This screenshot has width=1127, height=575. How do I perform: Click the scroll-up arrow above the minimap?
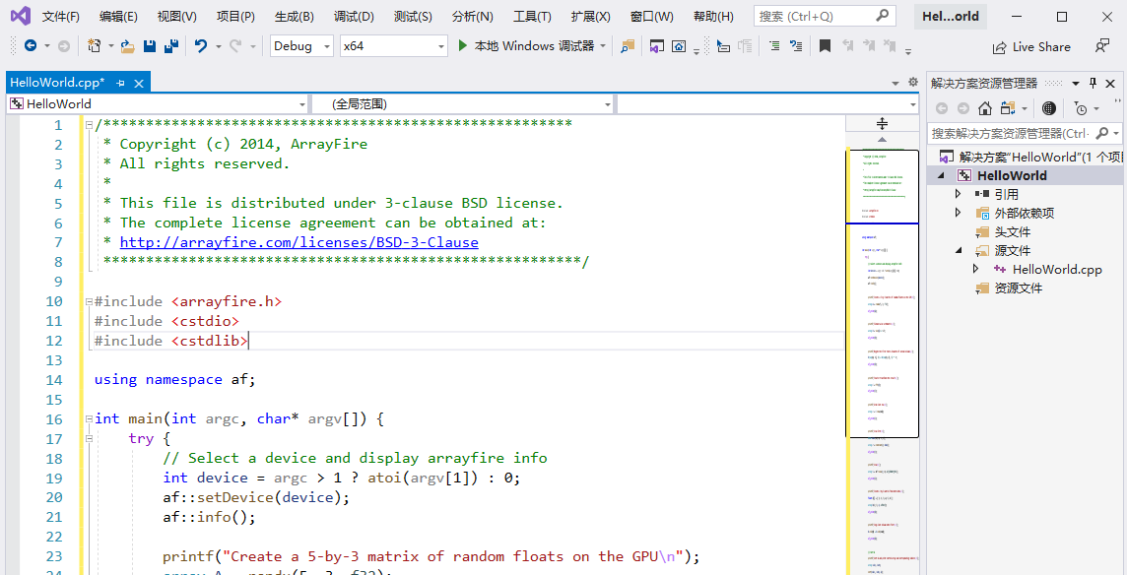882,140
